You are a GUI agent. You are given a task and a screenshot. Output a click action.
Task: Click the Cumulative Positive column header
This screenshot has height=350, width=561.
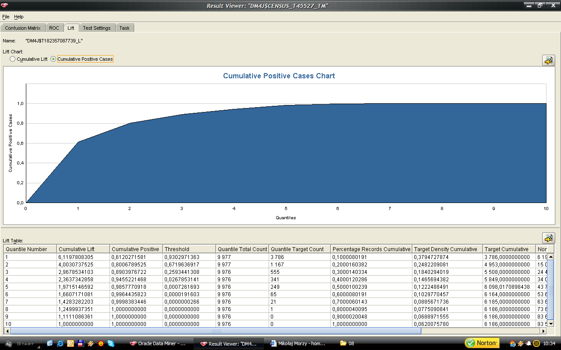click(136, 249)
